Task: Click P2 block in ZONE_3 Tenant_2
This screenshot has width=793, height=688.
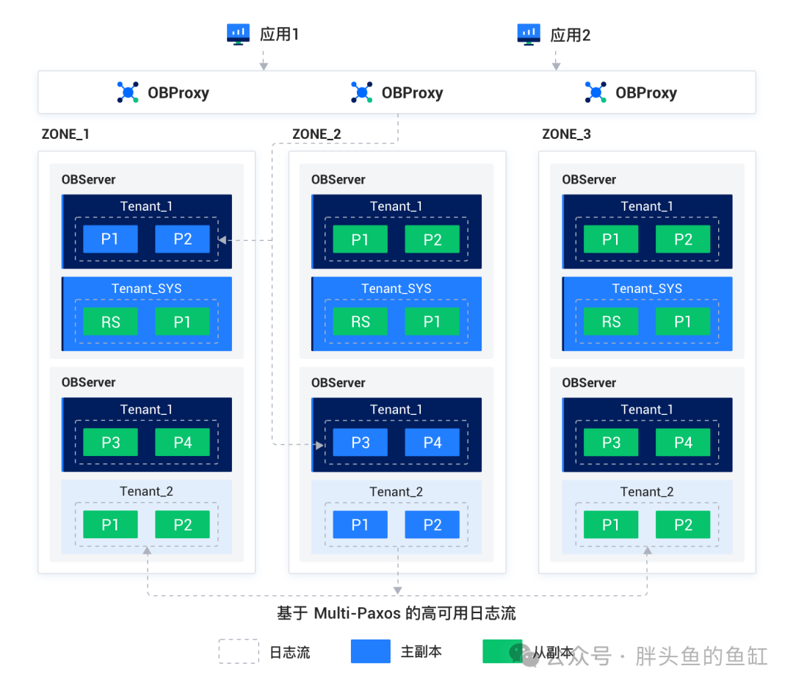Action: (x=683, y=524)
